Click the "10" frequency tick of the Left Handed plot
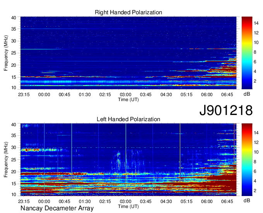 point(14,194)
